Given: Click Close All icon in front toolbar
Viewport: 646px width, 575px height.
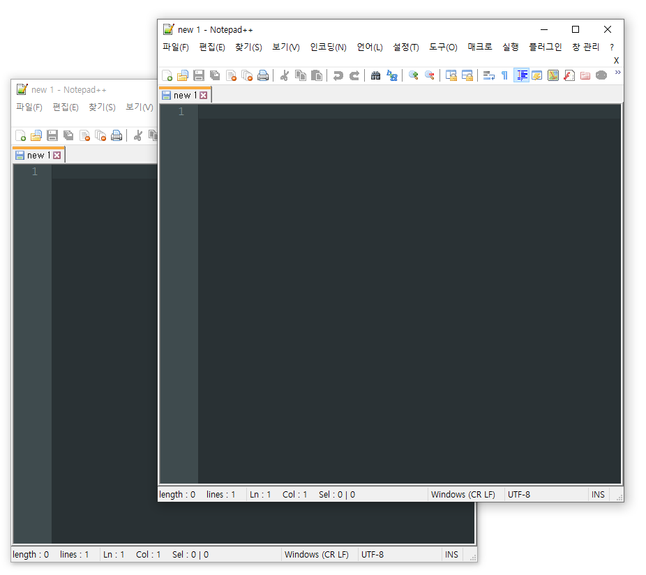Looking at the screenshot, I should point(247,75).
